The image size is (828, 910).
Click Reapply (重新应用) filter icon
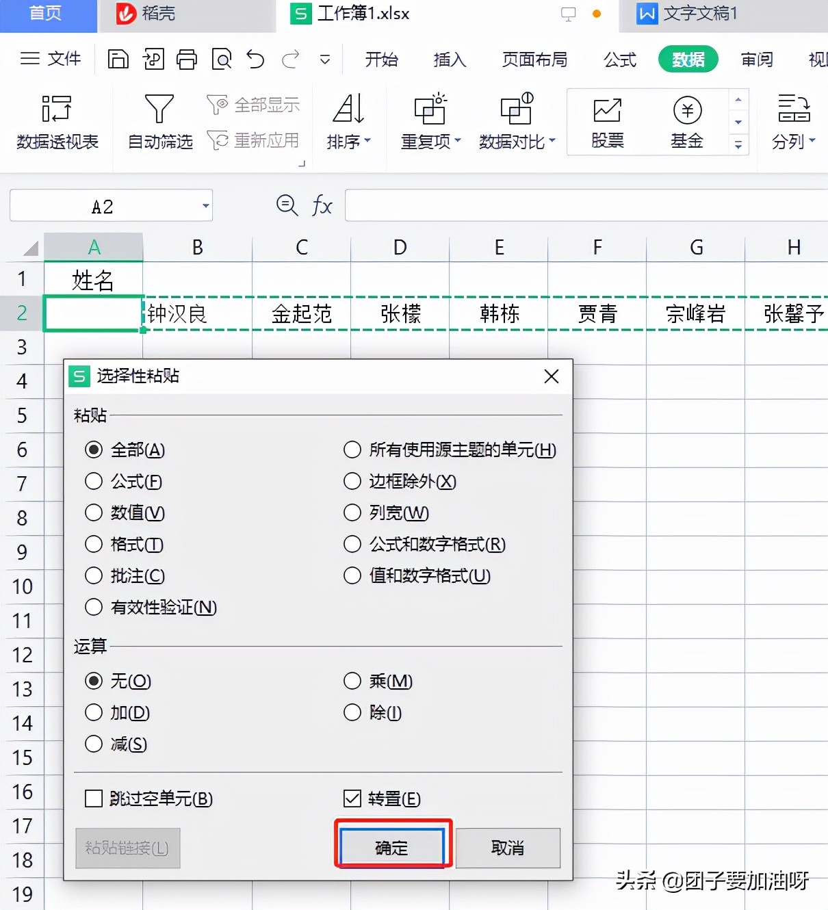pos(253,140)
